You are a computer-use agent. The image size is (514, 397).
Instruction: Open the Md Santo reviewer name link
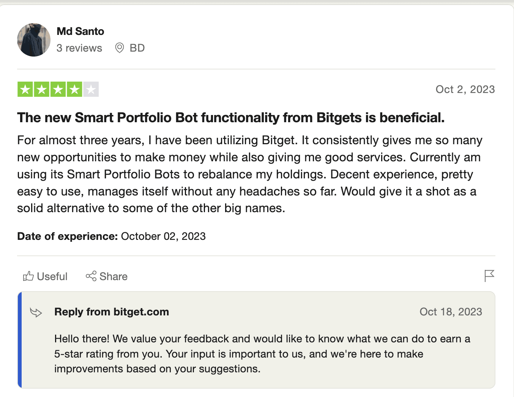[x=80, y=32]
